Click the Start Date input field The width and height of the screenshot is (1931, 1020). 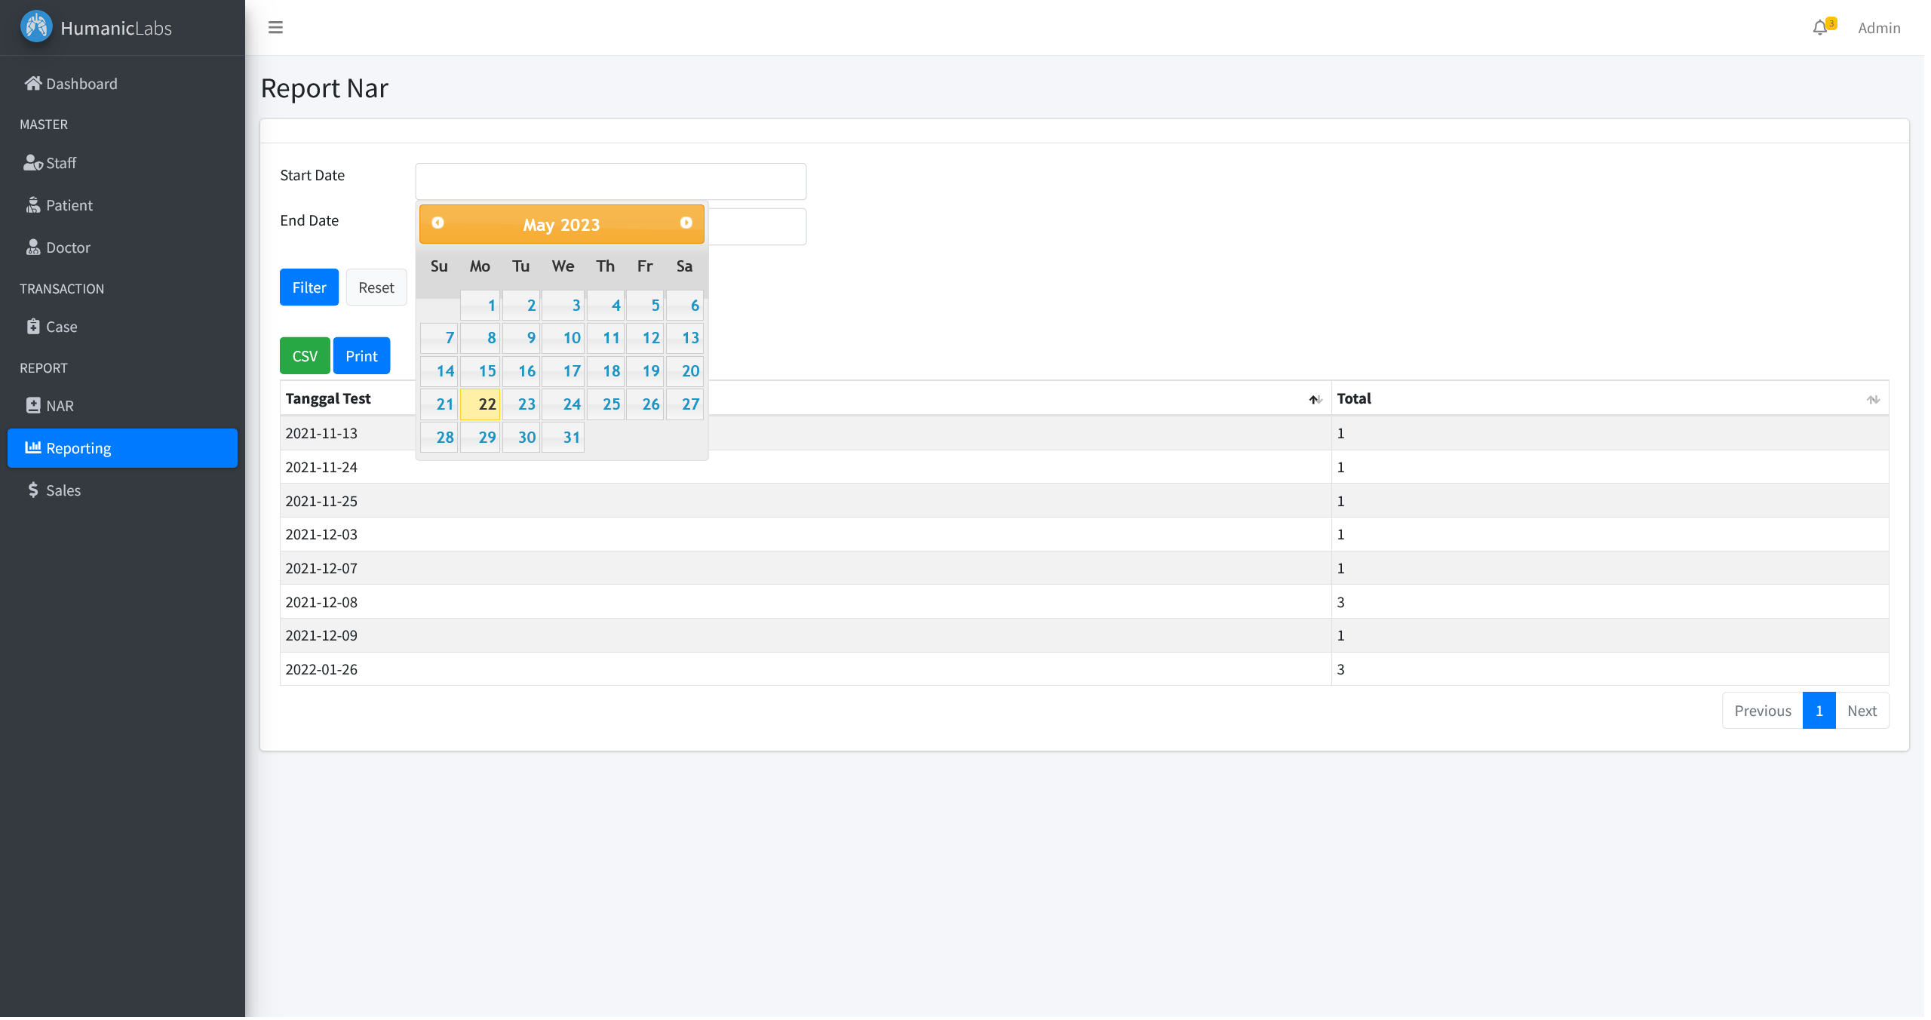coord(610,181)
